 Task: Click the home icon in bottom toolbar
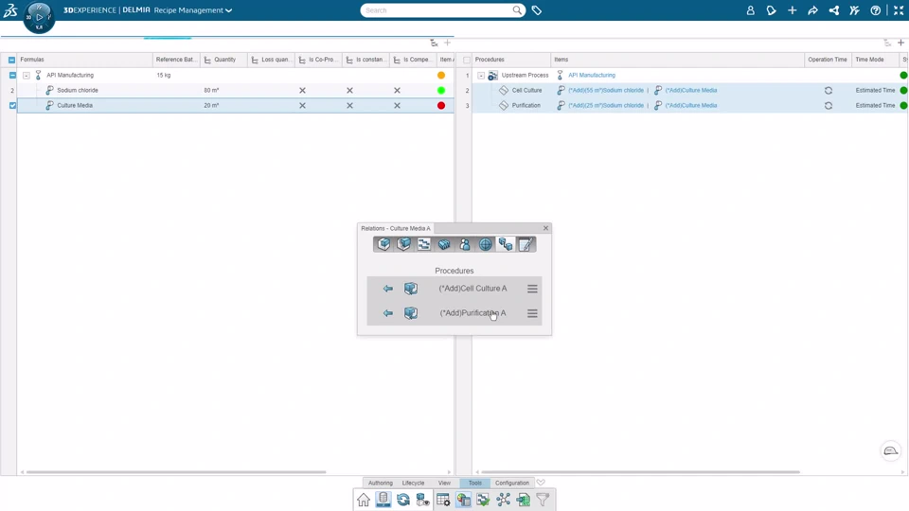click(x=364, y=500)
